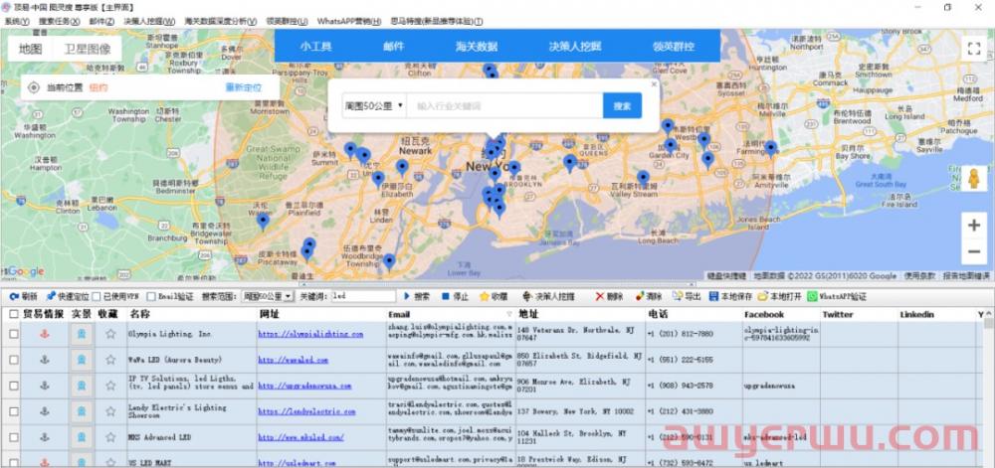Click the 关键词 input containing led
This screenshot has width=995, height=468.
tap(363, 296)
